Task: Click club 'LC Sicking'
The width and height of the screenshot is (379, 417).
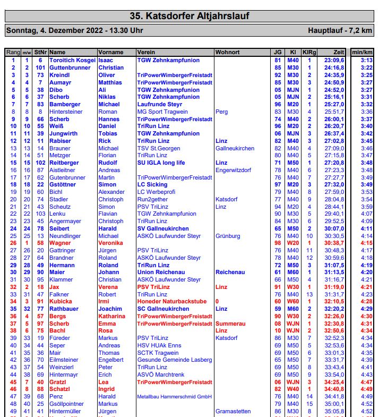Action: pyautogui.click(x=152, y=185)
